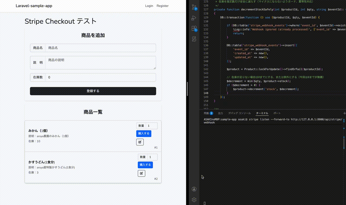Click the DB::transaction line in the editor

[270, 18]
